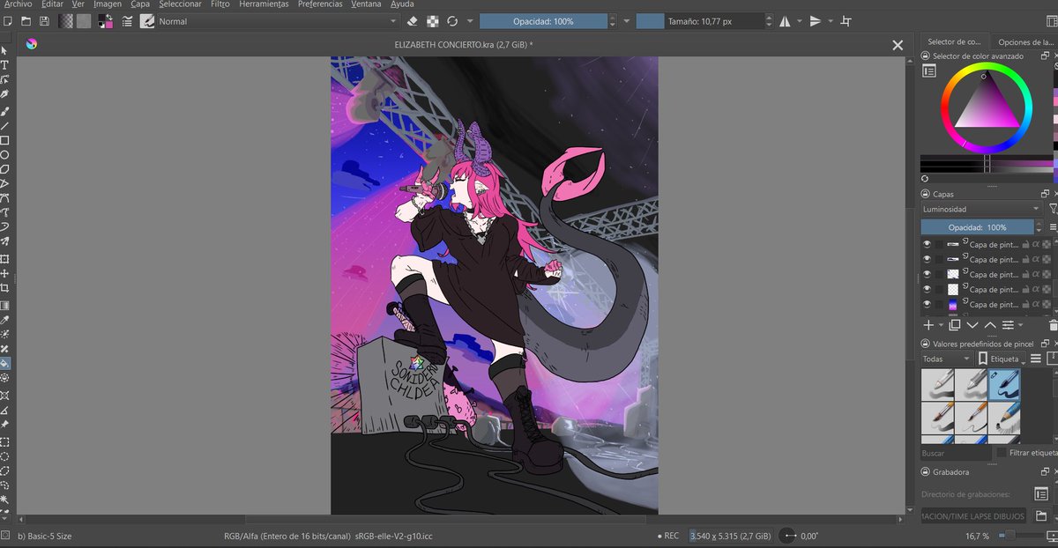The width and height of the screenshot is (1058, 548).
Task: Select the Freehand Brush tool
Action: tap(4, 112)
